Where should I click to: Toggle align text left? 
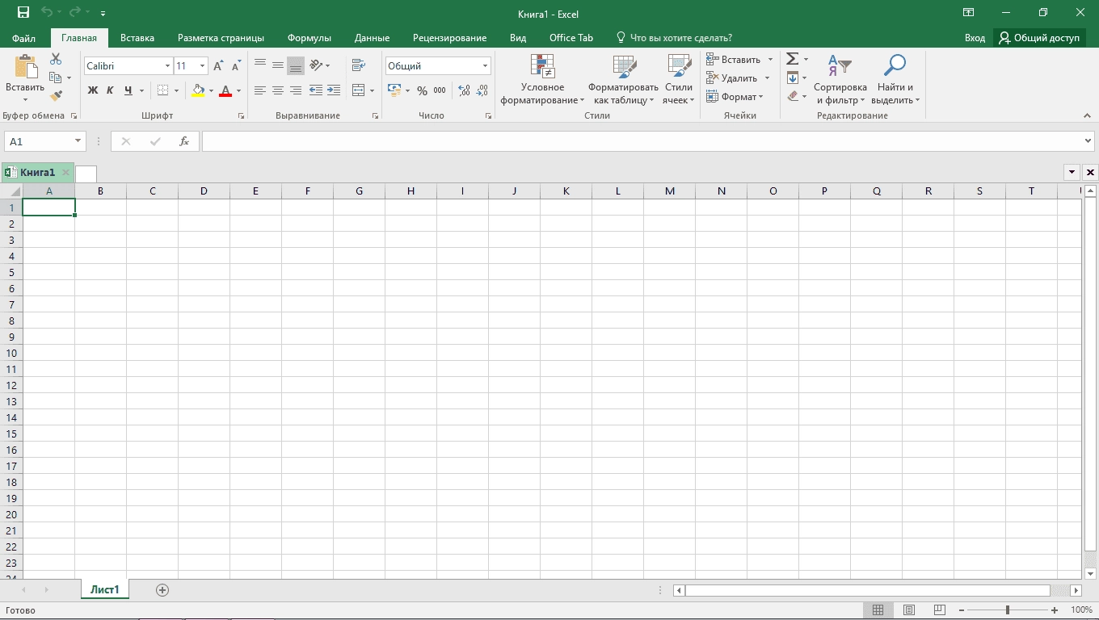[x=260, y=90]
